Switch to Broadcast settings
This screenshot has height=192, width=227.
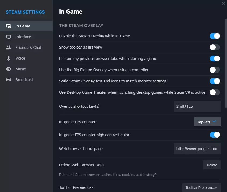(x=24, y=80)
